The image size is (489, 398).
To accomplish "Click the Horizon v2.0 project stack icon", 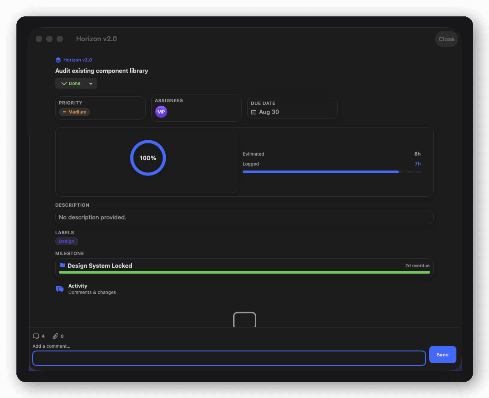I will 58,60.
